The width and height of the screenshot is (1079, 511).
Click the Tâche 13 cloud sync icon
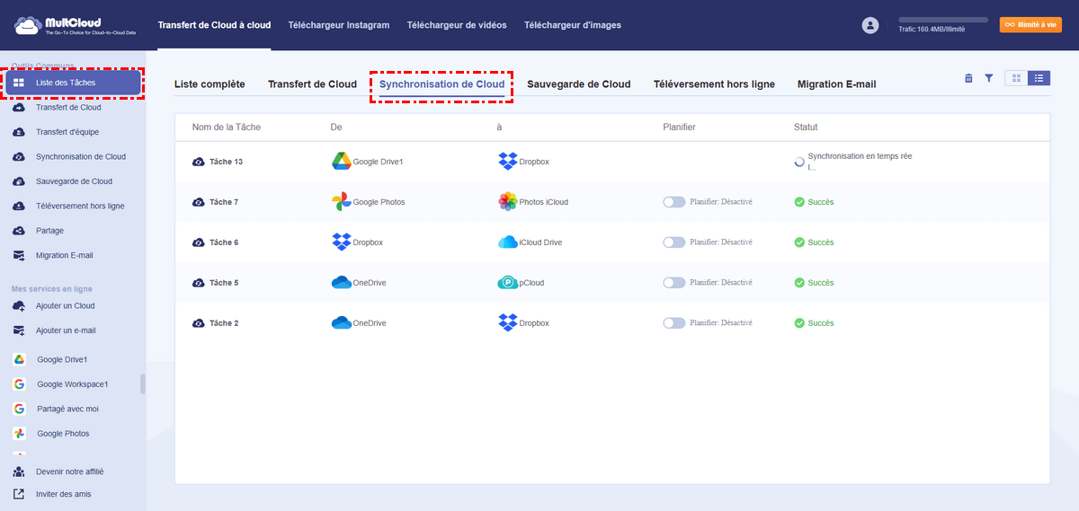pos(198,162)
